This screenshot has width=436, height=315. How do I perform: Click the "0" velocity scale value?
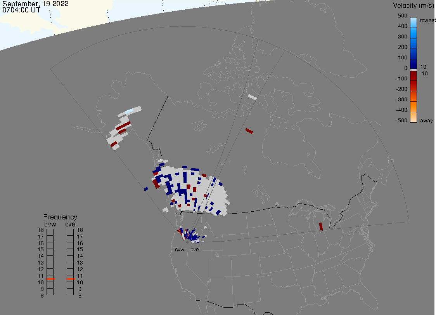[x=405, y=68]
